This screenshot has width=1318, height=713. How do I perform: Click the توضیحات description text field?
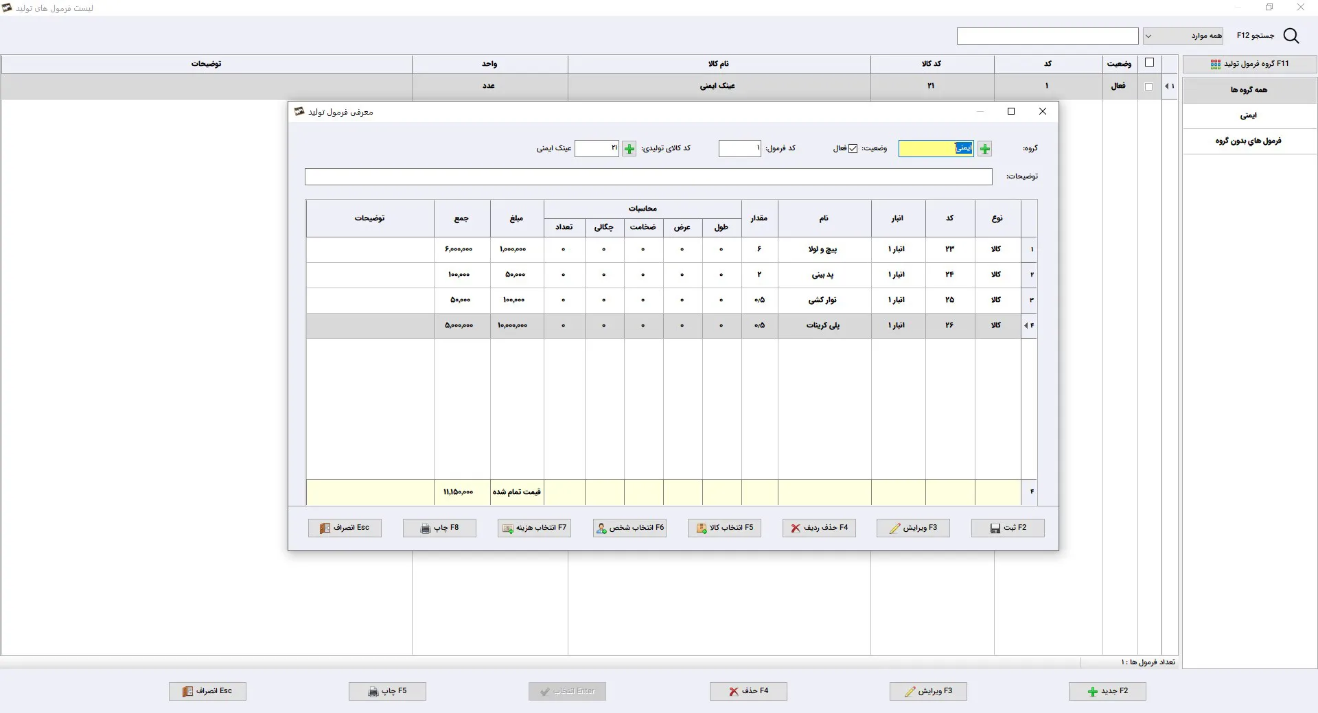(x=649, y=177)
